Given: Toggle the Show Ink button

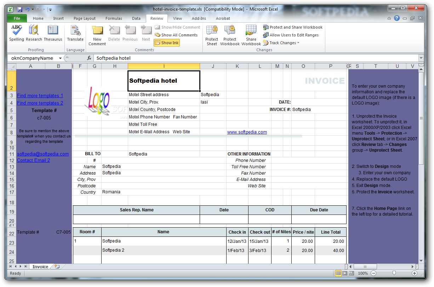Looking at the screenshot, I should point(167,43).
